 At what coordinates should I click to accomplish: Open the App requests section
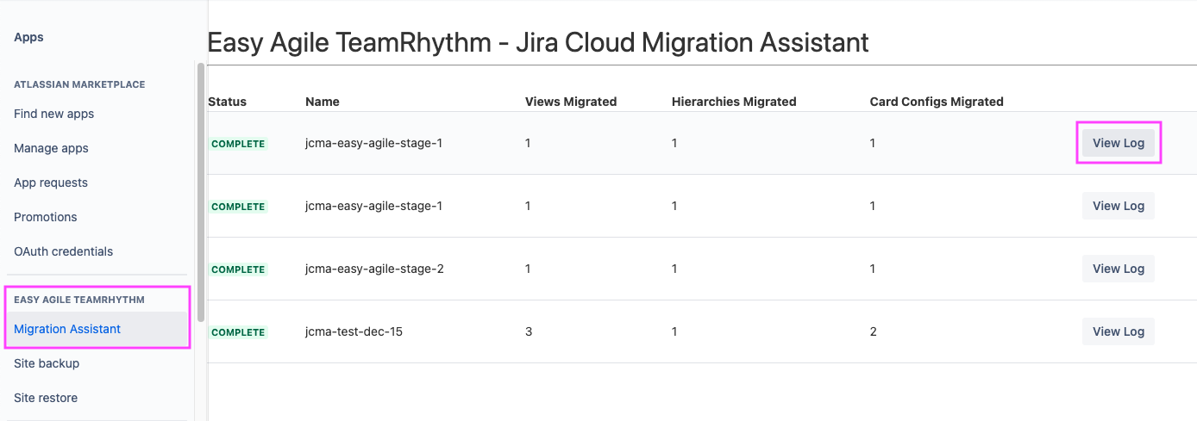tap(51, 183)
